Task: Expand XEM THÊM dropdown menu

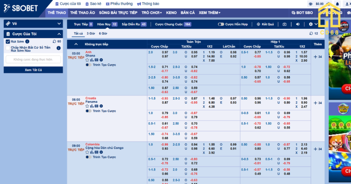Action: tap(209, 13)
